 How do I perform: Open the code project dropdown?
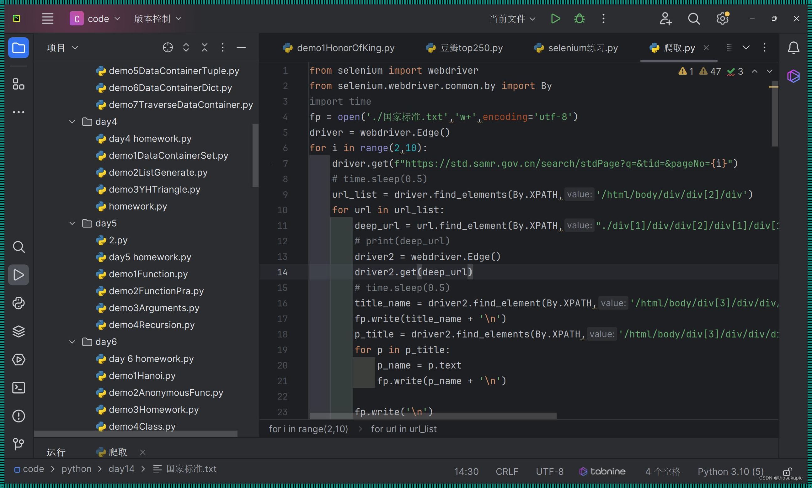click(95, 19)
